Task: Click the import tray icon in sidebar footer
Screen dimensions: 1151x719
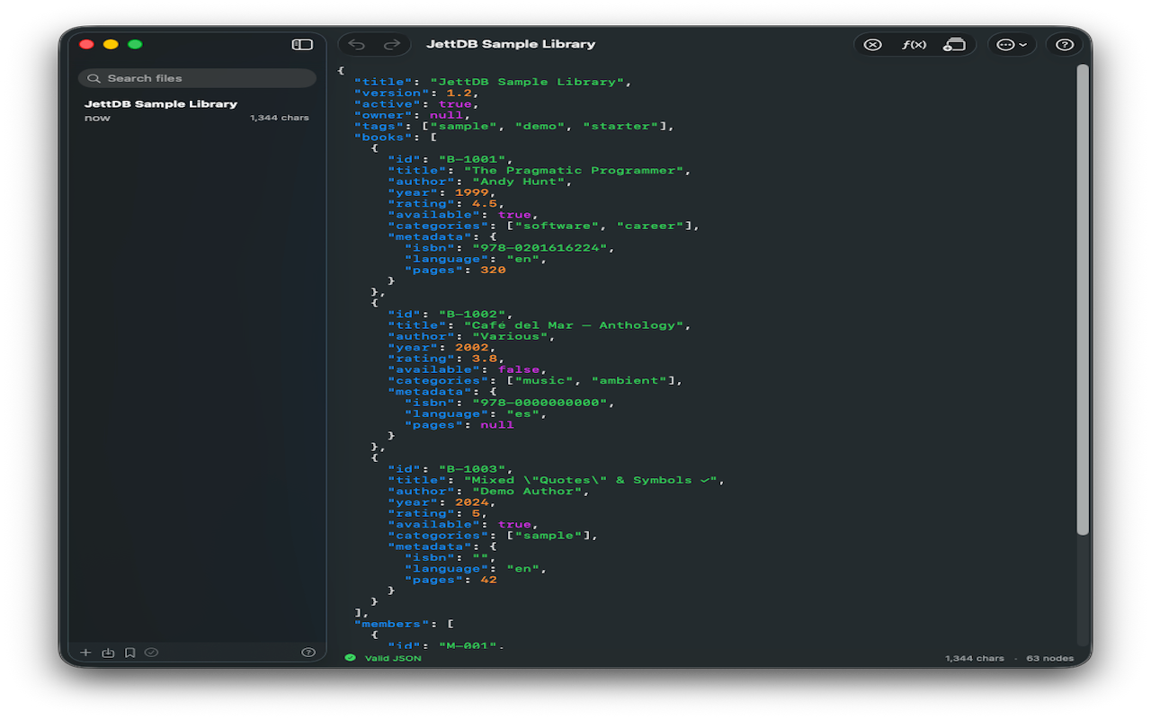Action: pos(108,652)
